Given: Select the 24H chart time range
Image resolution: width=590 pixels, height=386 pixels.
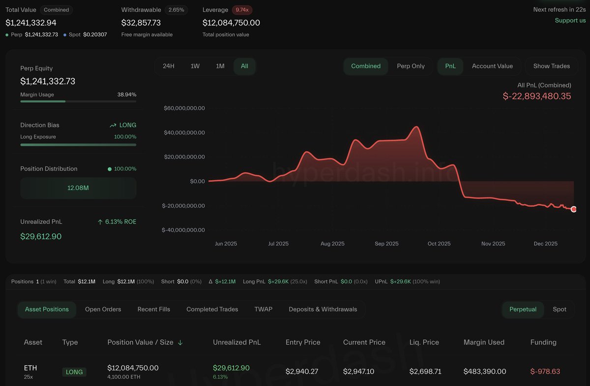Looking at the screenshot, I should pyautogui.click(x=169, y=65).
